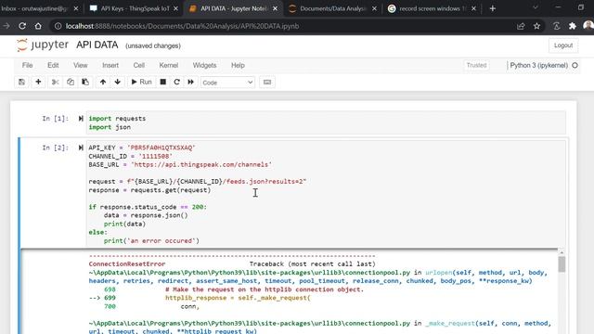The height and width of the screenshot is (334, 594).
Task: Click the unsaved changes status text
Action: (x=153, y=45)
